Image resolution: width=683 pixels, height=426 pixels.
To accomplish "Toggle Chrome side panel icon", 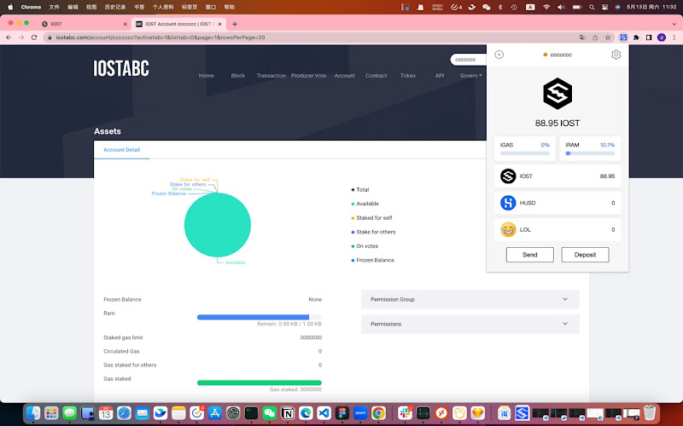I will tap(649, 37).
